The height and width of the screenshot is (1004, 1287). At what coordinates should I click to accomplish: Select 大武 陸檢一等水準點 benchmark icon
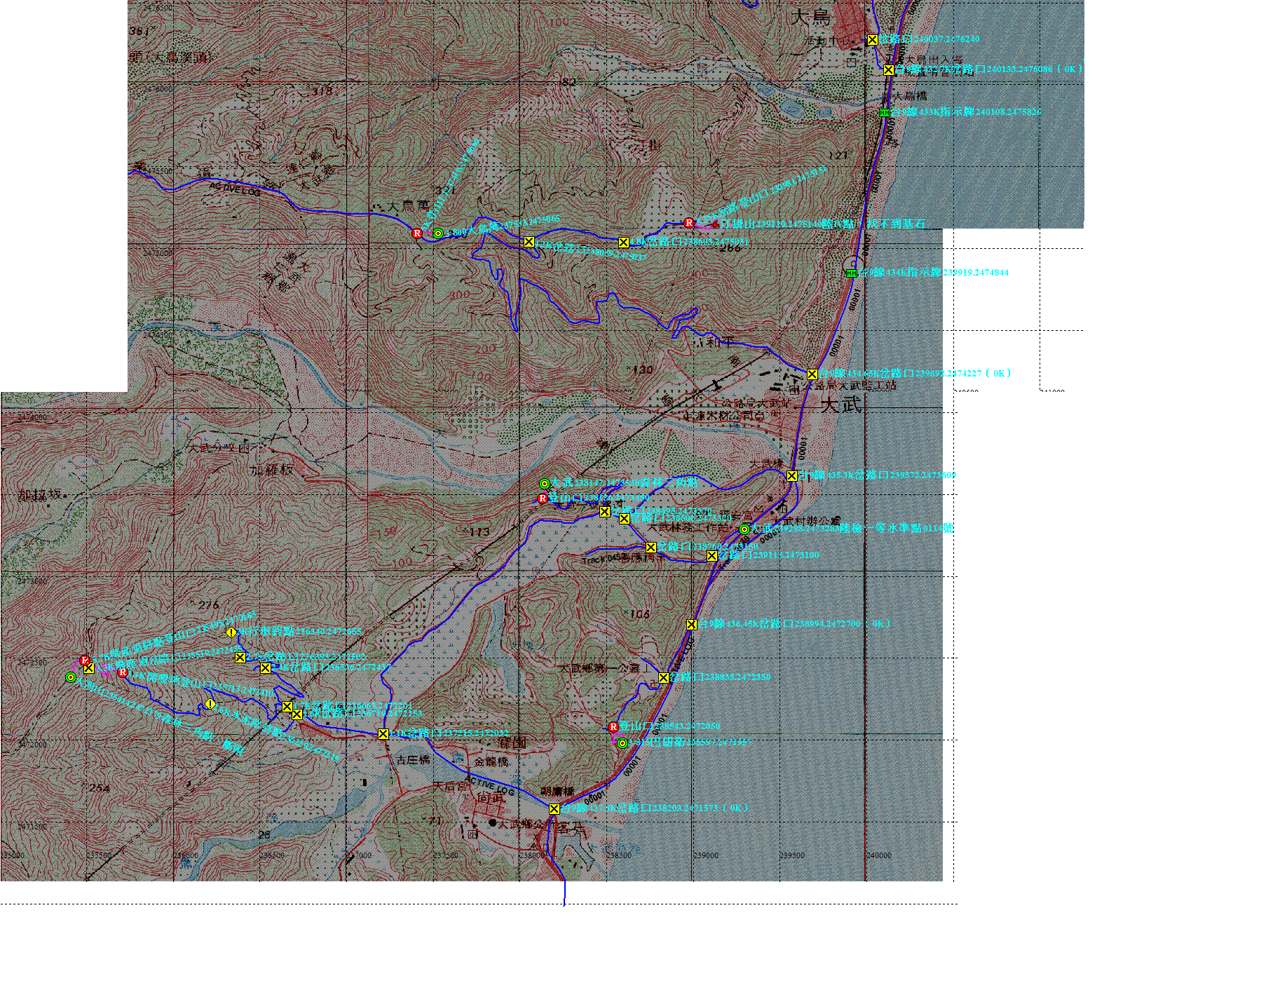(744, 529)
